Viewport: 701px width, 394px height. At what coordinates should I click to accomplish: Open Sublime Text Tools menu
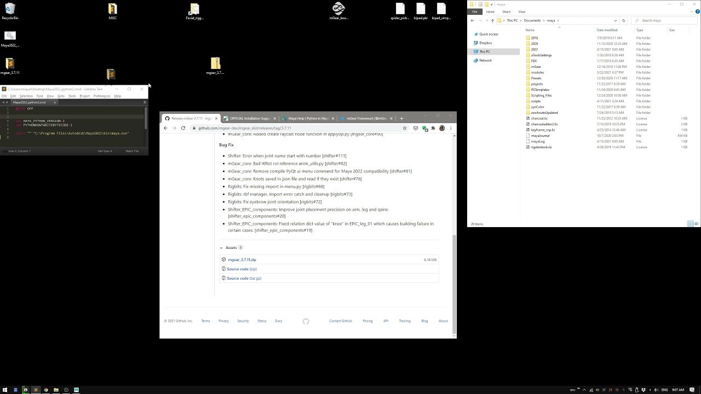72,96
